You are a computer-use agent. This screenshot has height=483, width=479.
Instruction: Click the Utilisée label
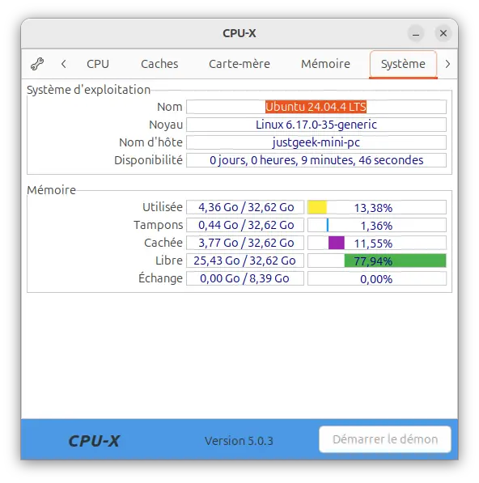point(163,207)
